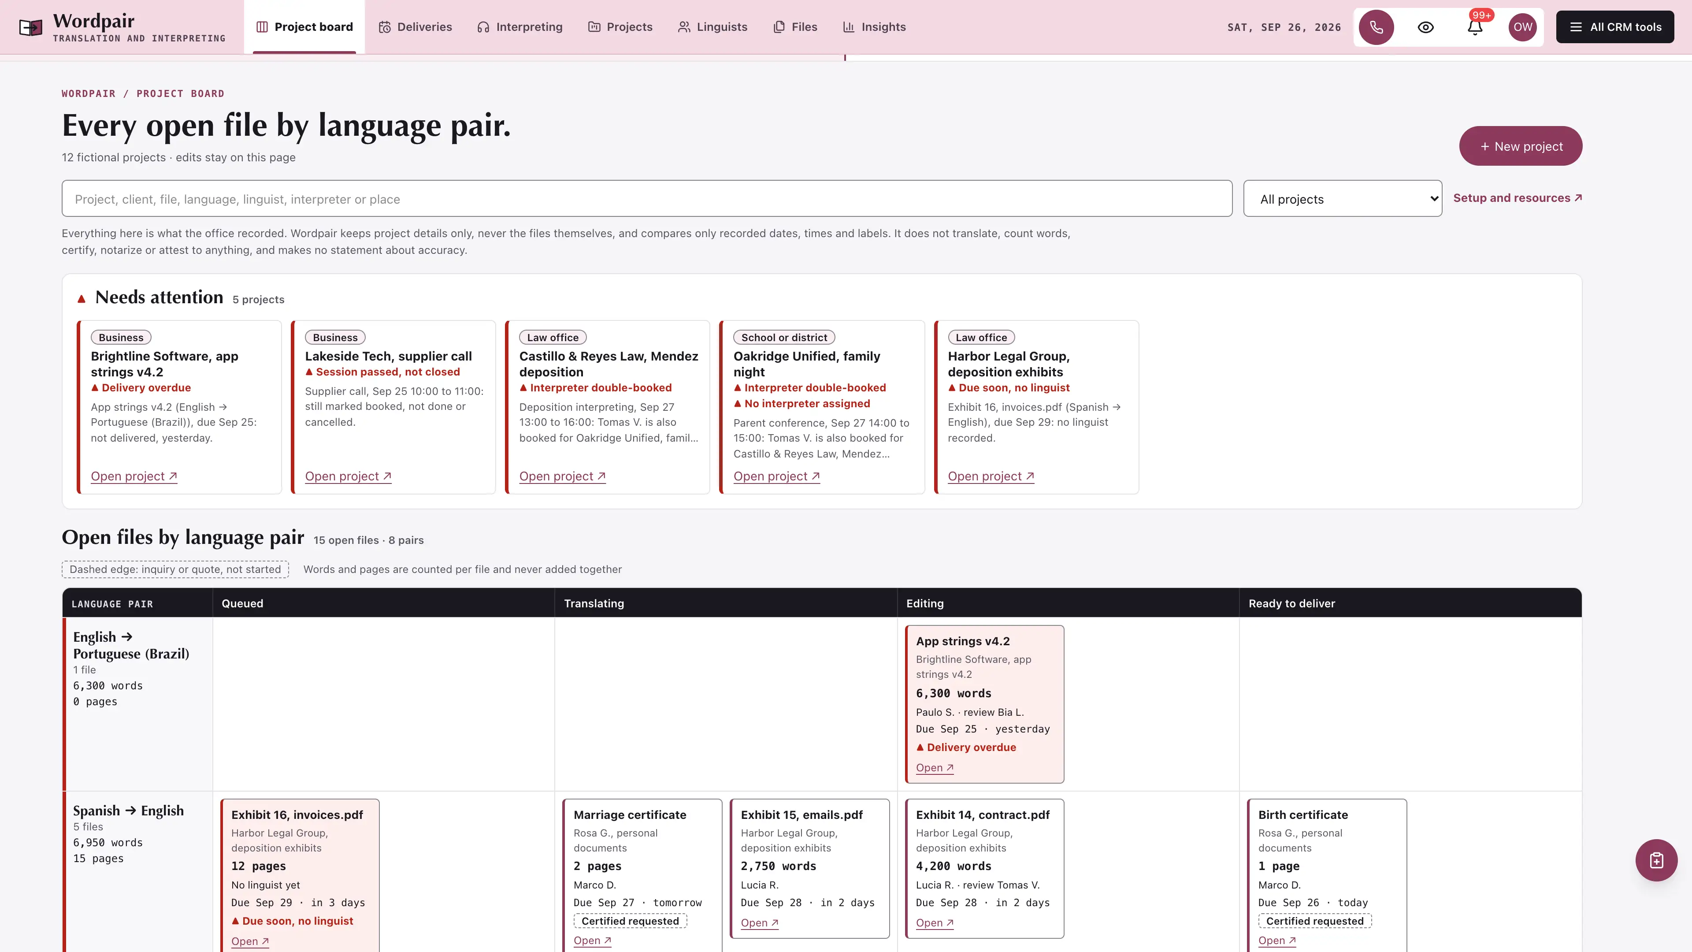The width and height of the screenshot is (1692, 952).
Task: Open the All CRM tools menu
Action: click(x=1614, y=27)
